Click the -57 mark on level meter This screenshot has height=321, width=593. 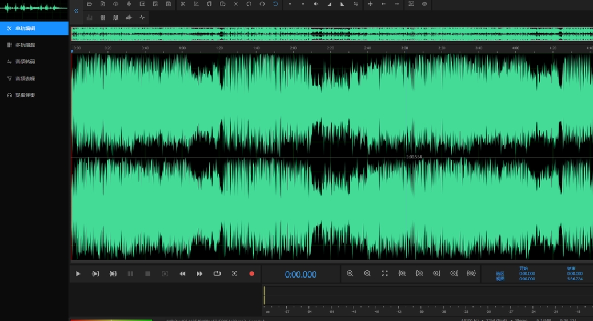click(287, 311)
